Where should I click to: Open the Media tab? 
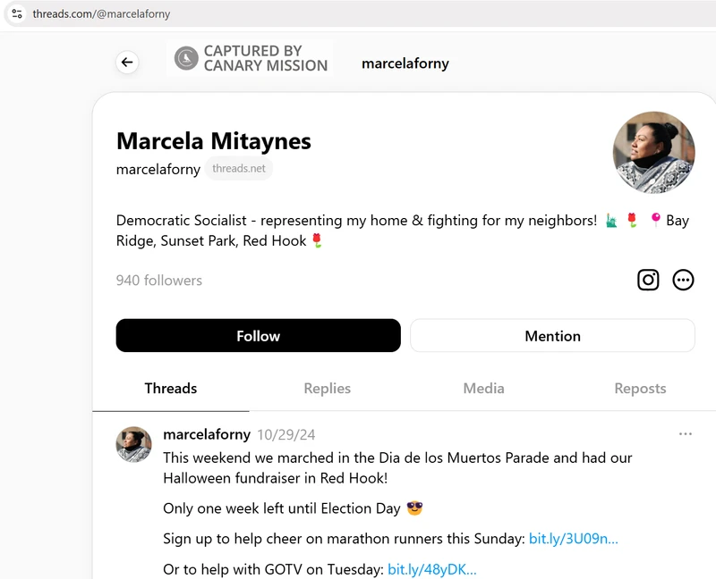tap(483, 389)
